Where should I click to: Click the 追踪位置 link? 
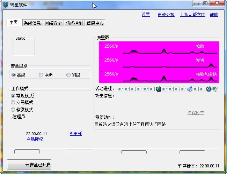click(196, 113)
